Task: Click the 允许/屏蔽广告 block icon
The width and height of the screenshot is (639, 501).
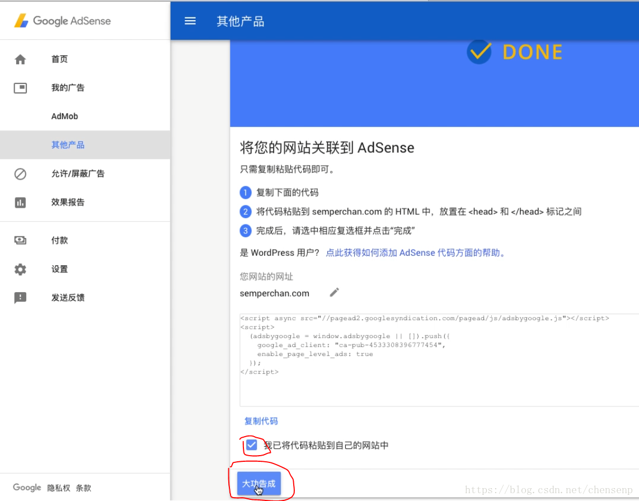Action: pos(20,174)
